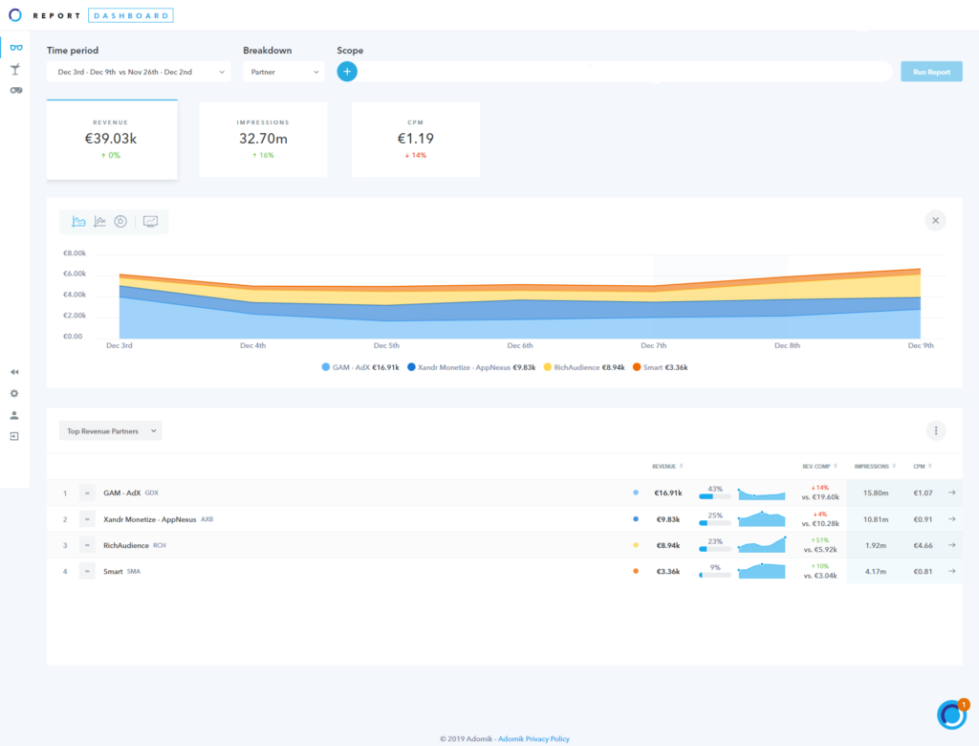Toggle Smart series in chart legend

pos(660,367)
